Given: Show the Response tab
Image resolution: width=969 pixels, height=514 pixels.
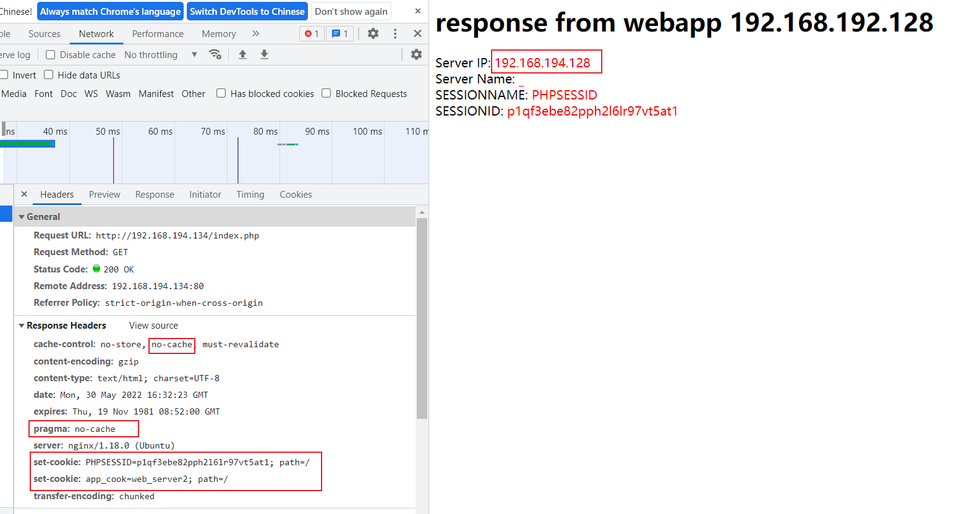Looking at the screenshot, I should (x=155, y=194).
